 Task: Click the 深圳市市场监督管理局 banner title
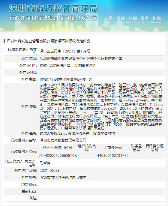[x=53, y=8]
